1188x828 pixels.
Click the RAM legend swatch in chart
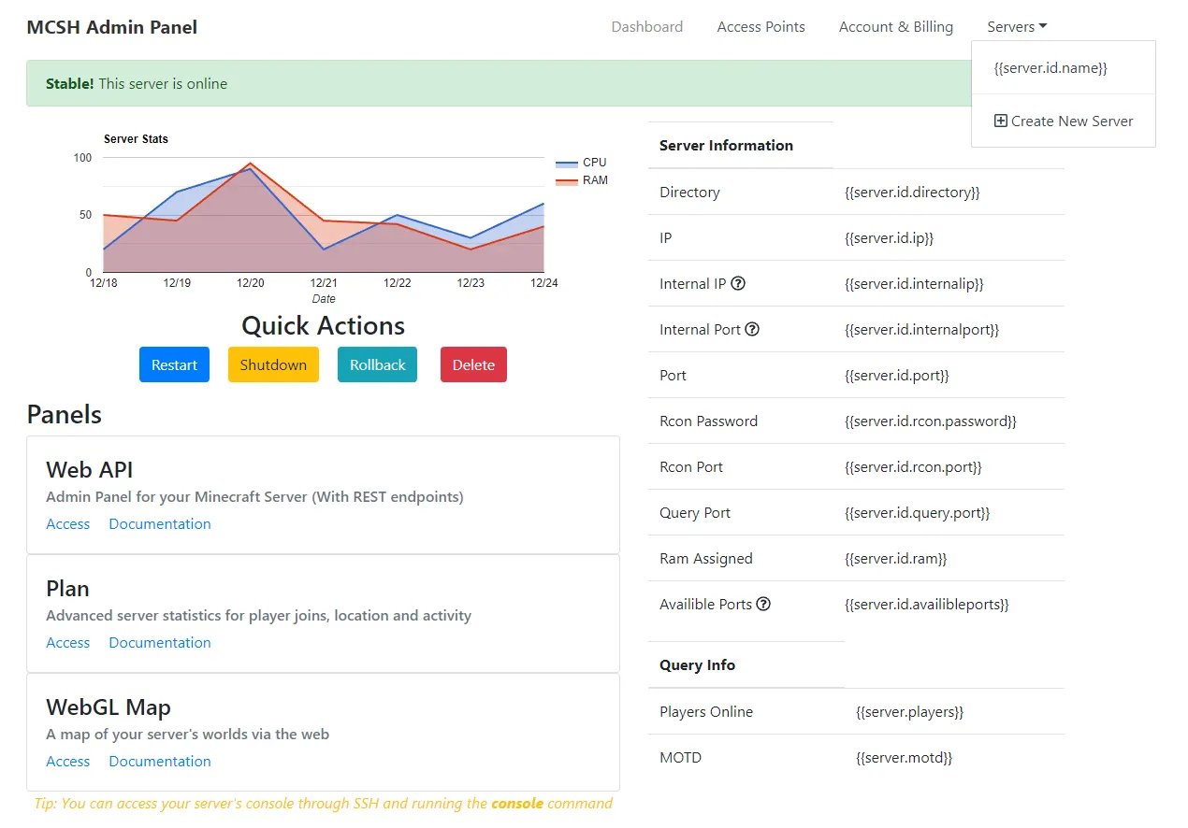566,181
